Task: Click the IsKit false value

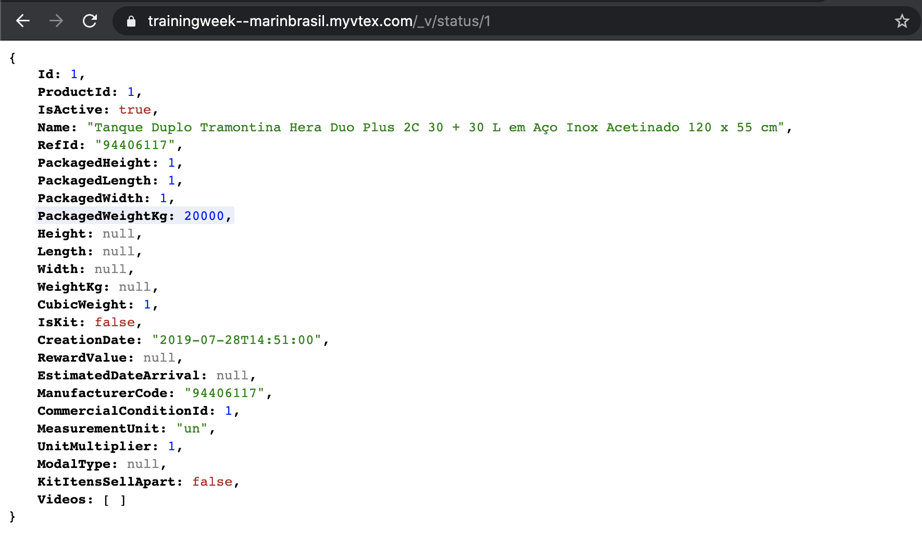Action: click(115, 323)
